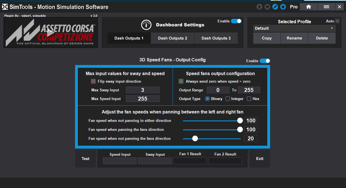This screenshot has width=346, height=188.
Task: Open the hamburger menu
Action: [x=326, y=7]
